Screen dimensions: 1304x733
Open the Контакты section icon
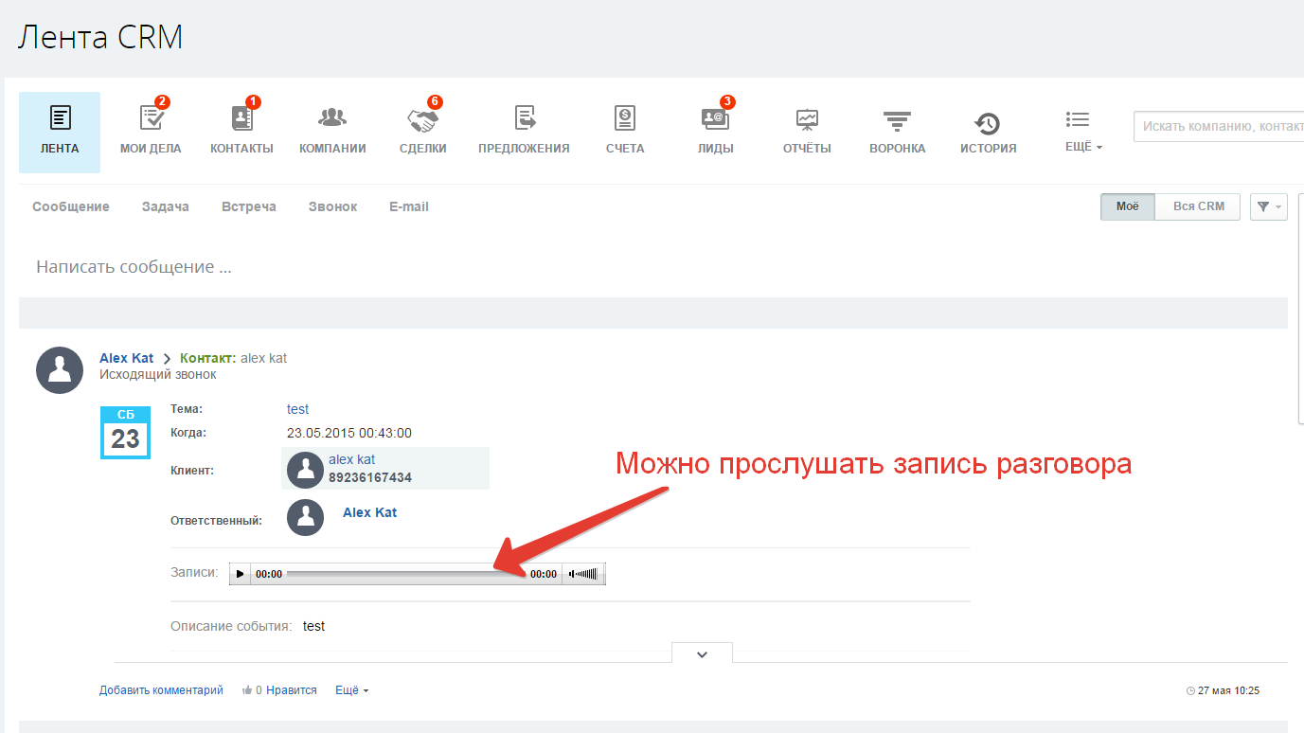point(241,118)
